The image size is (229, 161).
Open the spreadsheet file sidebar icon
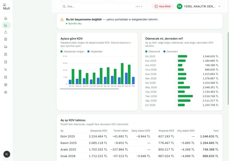tap(5, 62)
